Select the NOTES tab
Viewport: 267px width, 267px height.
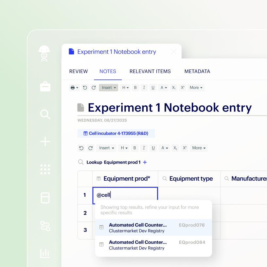tap(108, 71)
